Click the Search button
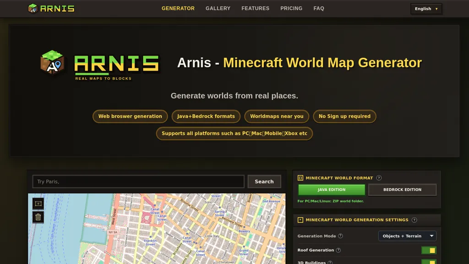Viewport: 469px width, 264px height. click(x=264, y=181)
